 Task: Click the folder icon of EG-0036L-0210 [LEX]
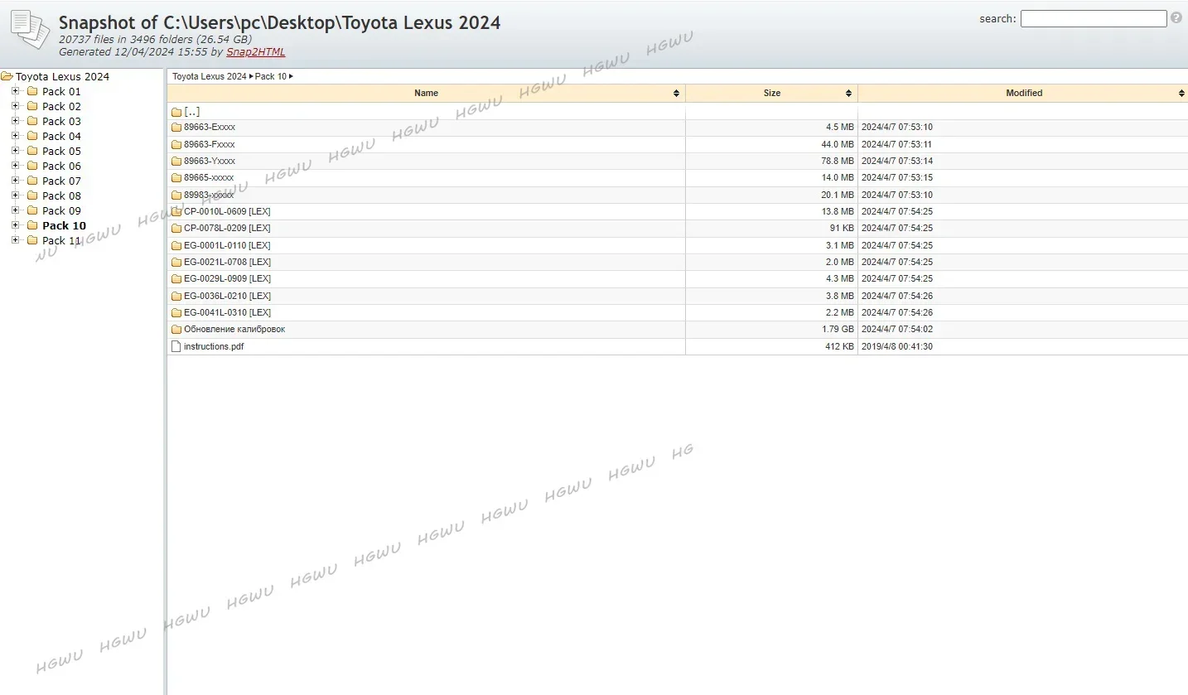coord(176,296)
